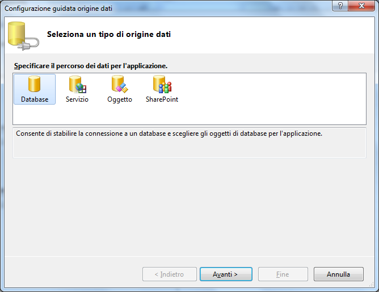The image size is (379, 292).
Task: Click the disabled Indietro button
Action: (x=170, y=274)
